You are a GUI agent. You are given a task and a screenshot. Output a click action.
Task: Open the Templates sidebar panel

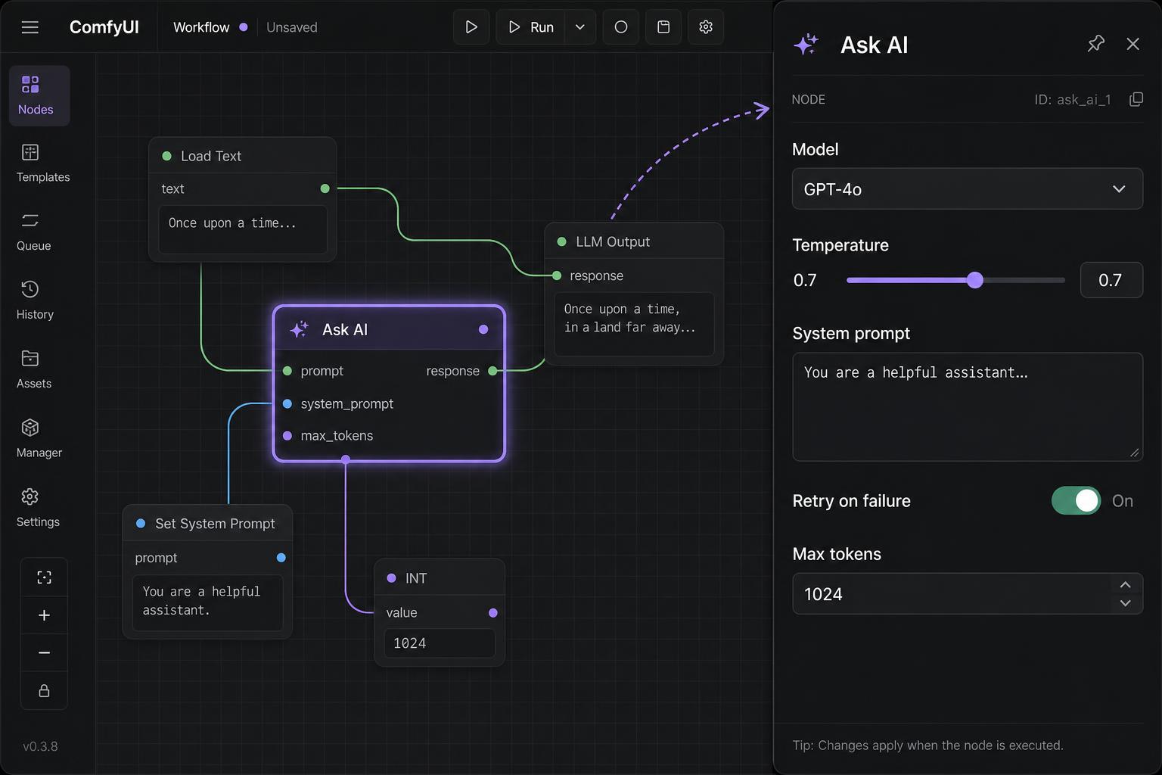pos(42,163)
